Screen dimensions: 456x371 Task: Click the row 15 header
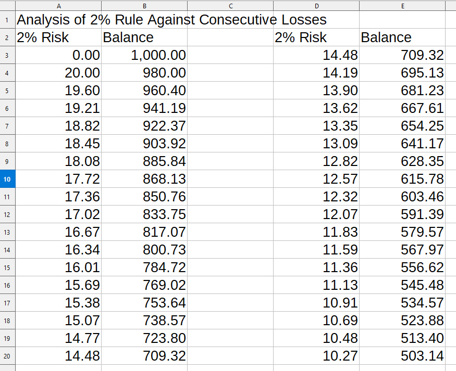7,267
